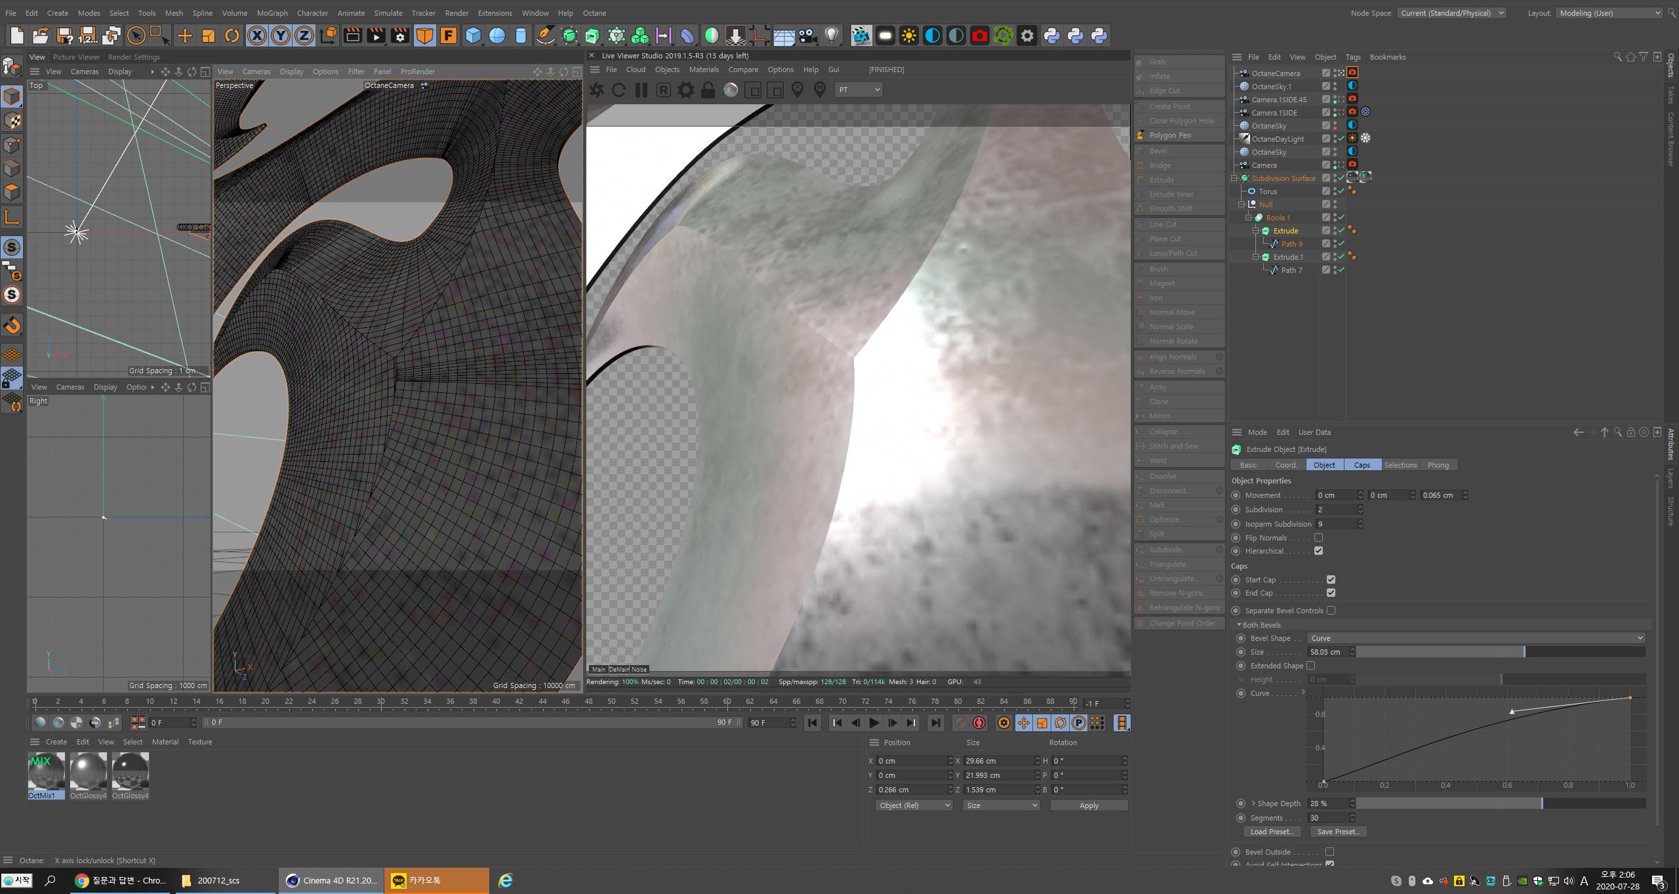Toggle Live Viewer lock resolution icon
This screenshot has height=894, width=1679.
pyautogui.click(x=708, y=90)
